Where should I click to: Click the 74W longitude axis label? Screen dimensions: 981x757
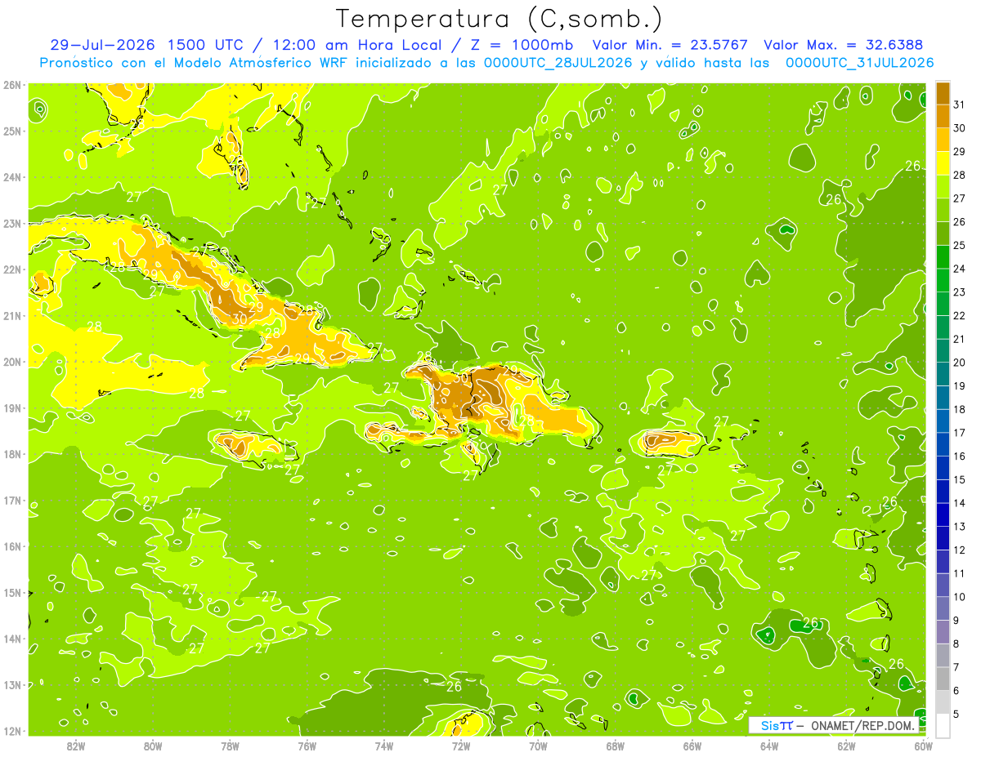pyautogui.click(x=384, y=745)
